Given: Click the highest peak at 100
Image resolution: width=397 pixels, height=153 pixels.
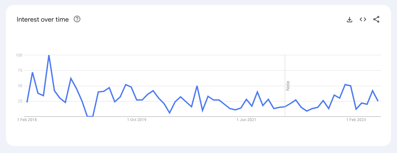Looking at the screenshot, I should coord(49,55).
